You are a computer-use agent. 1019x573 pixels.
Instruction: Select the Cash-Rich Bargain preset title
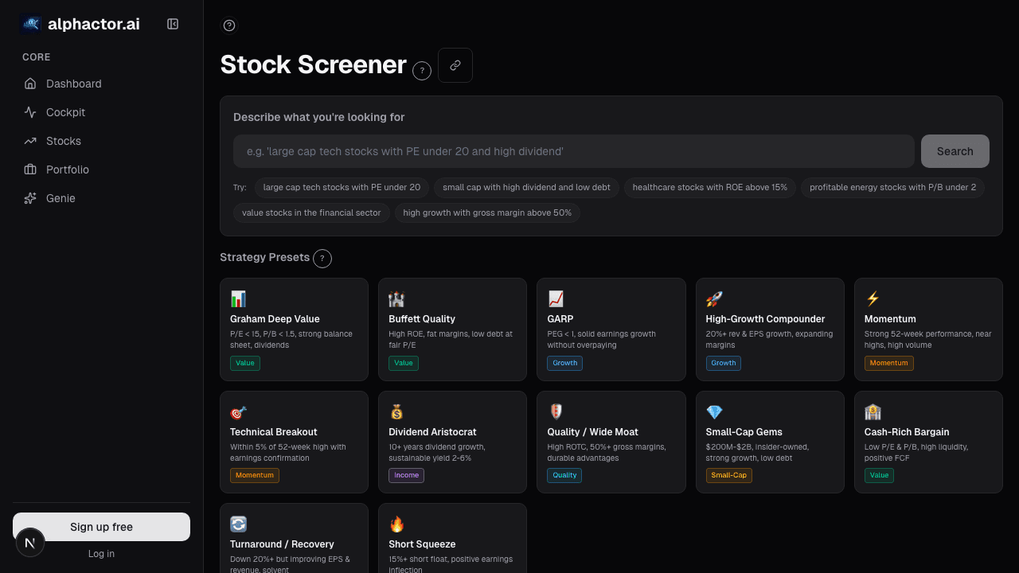907,432
